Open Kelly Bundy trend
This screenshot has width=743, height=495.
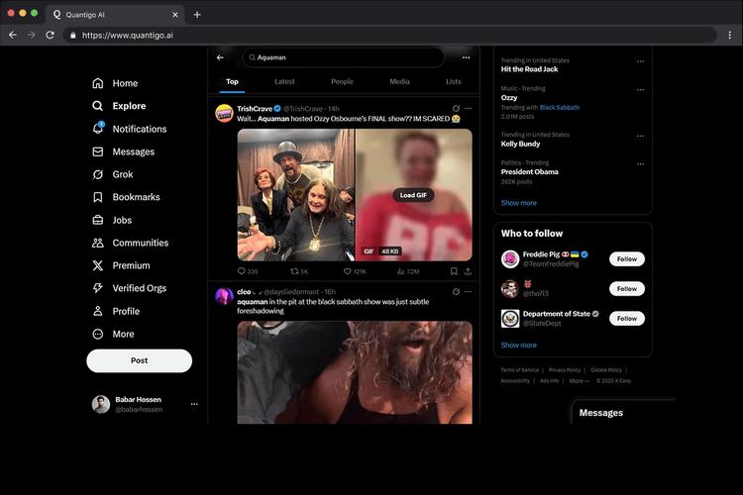click(x=520, y=144)
